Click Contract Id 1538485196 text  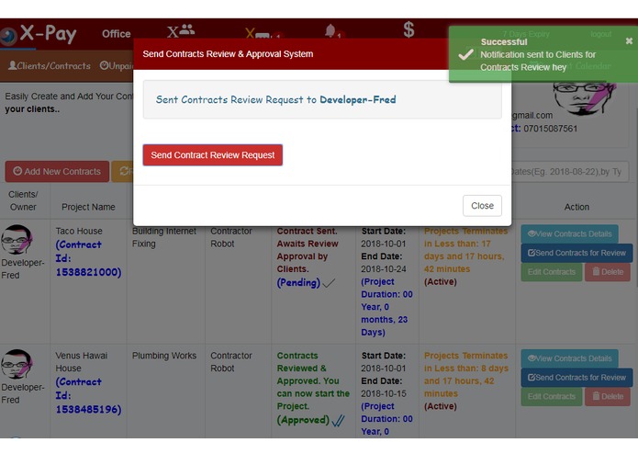pyautogui.click(x=88, y=395)
